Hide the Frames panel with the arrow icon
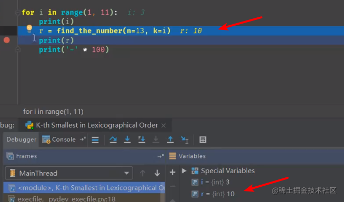The image size is (344, 202). [x=160, y=156]
